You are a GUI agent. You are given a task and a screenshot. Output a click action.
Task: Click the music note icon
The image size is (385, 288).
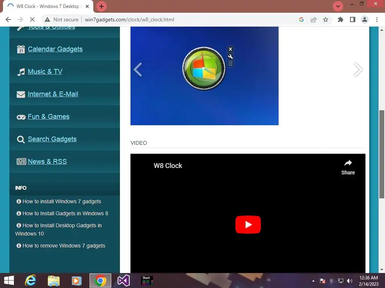click(x=21, y=72)
